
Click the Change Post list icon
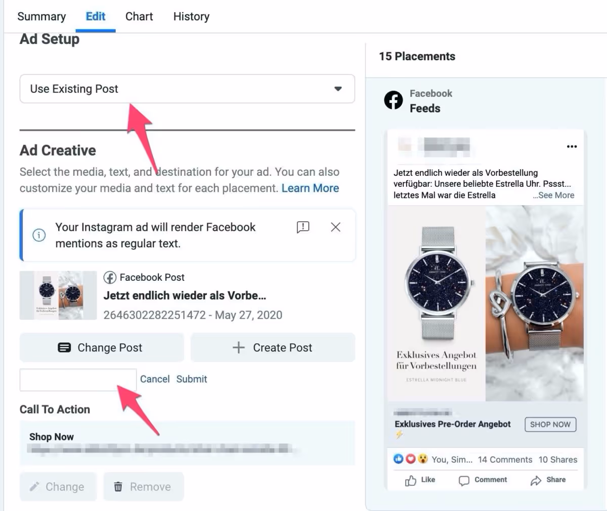click(64, 347)
